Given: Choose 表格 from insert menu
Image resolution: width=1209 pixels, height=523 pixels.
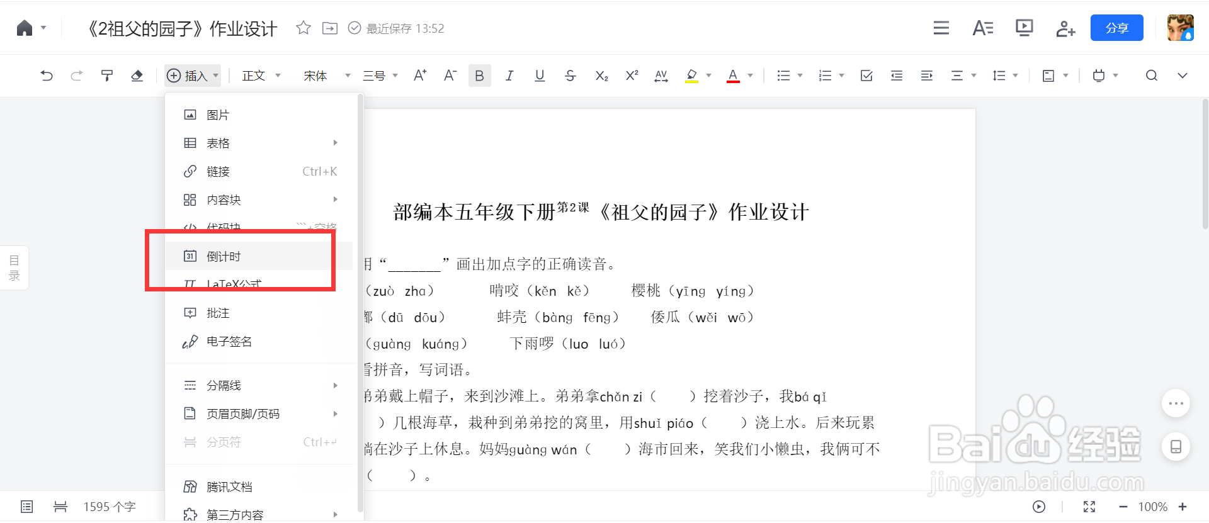Looking at the screenshot, I should click(259, 143).
